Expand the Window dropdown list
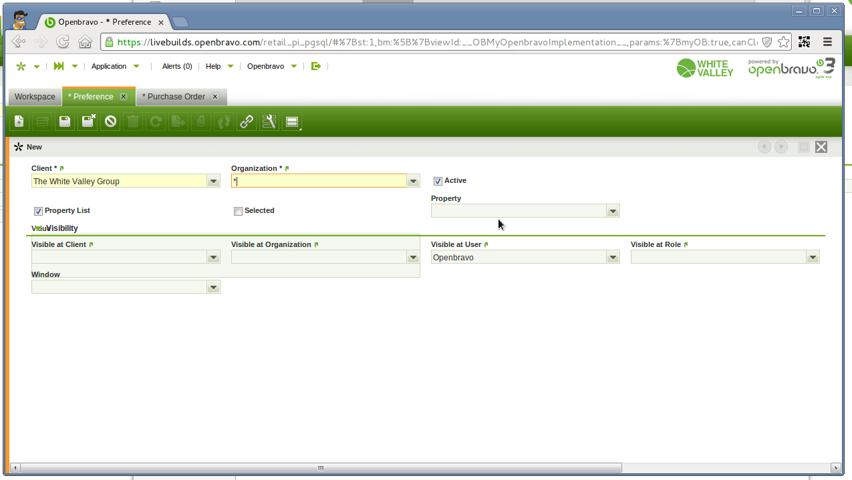The width and height of the screenshot is (852, 480). click(213, 287)
